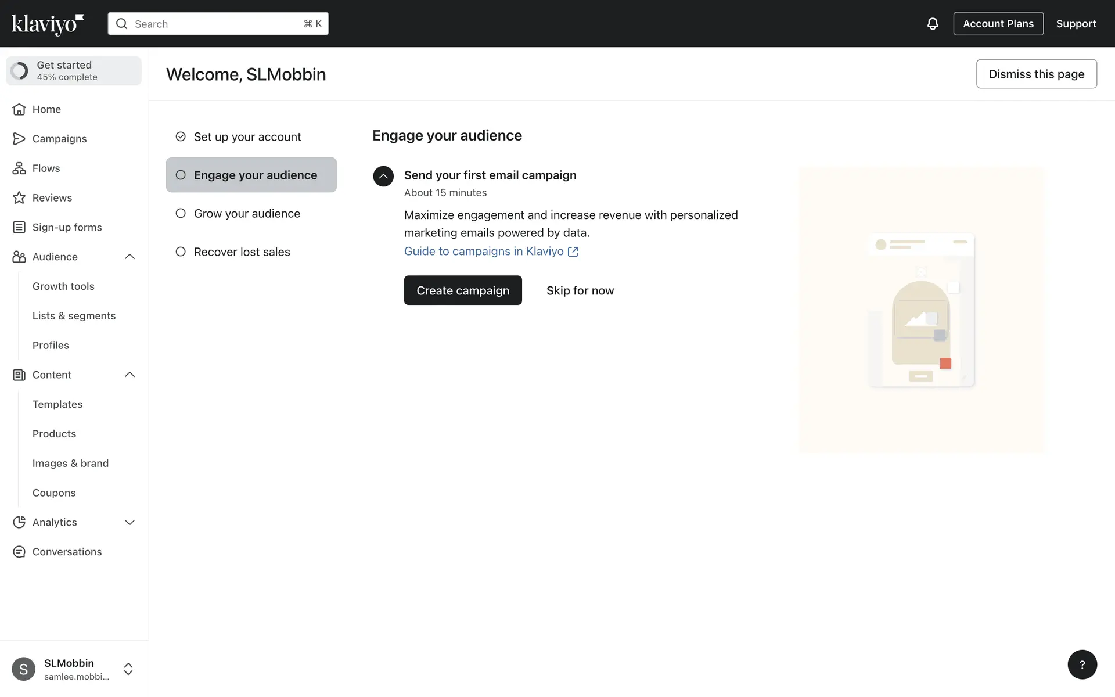Expand the Analytics sidebar section

click(x=130, y=523)
